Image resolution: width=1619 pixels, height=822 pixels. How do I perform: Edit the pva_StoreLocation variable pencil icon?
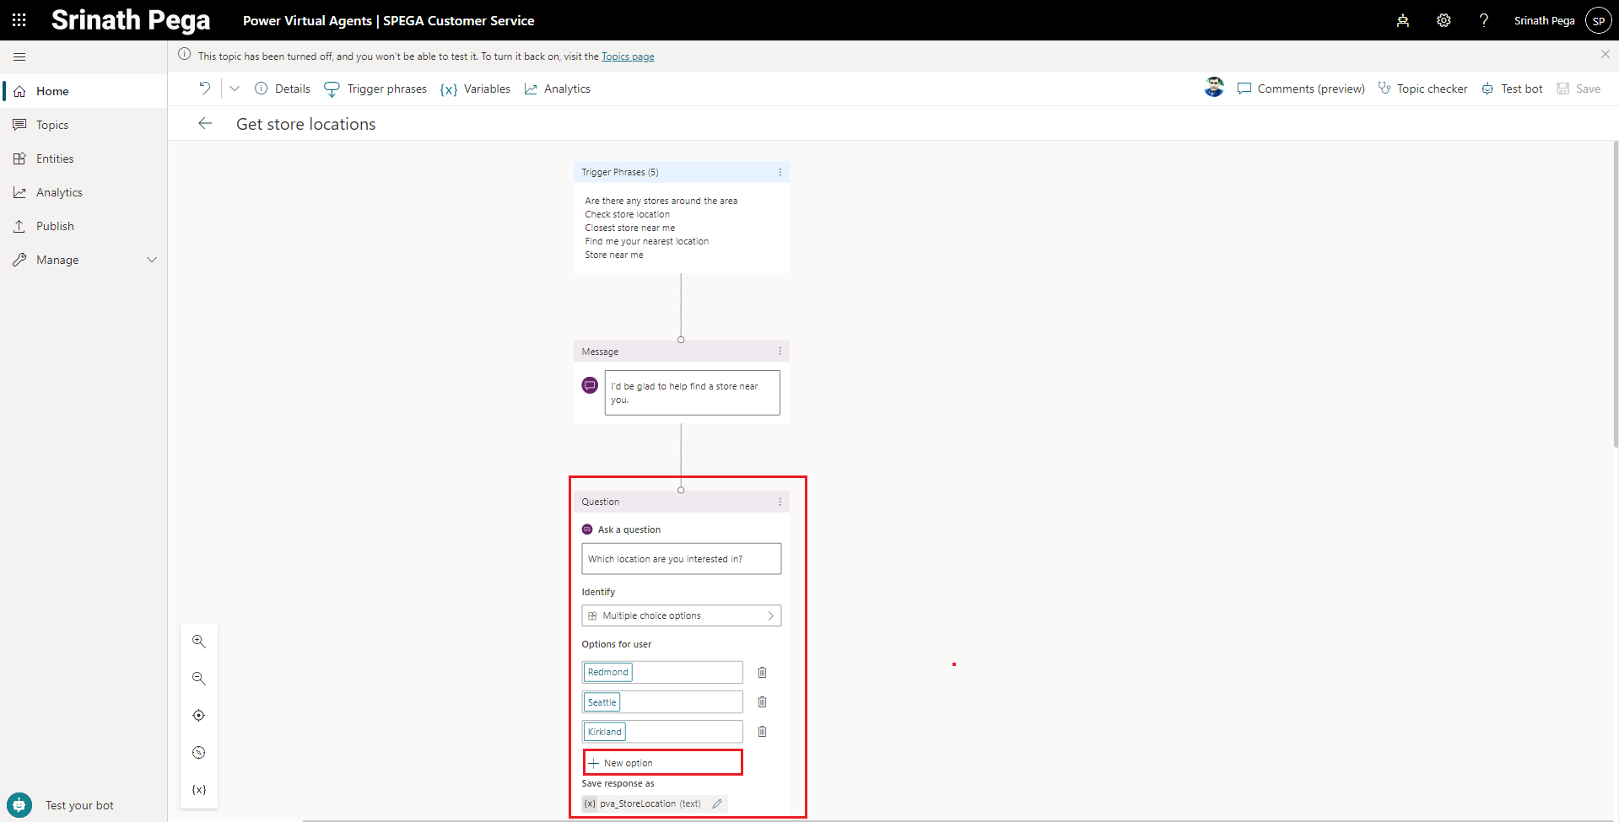(717, 804)
